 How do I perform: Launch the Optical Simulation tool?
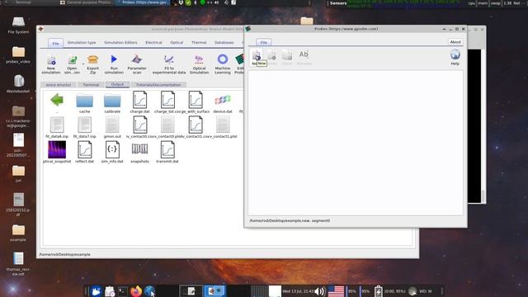(x=199, y=64)
